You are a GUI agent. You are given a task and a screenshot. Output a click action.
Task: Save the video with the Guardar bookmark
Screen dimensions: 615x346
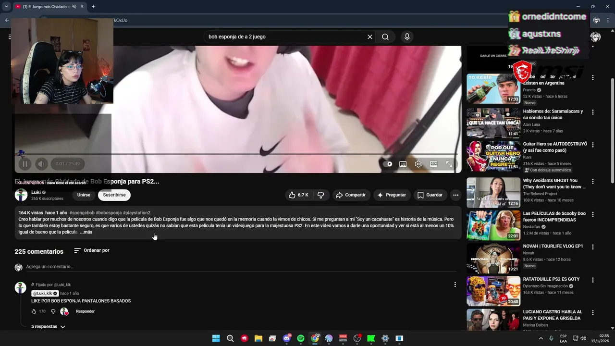[430, 195]
